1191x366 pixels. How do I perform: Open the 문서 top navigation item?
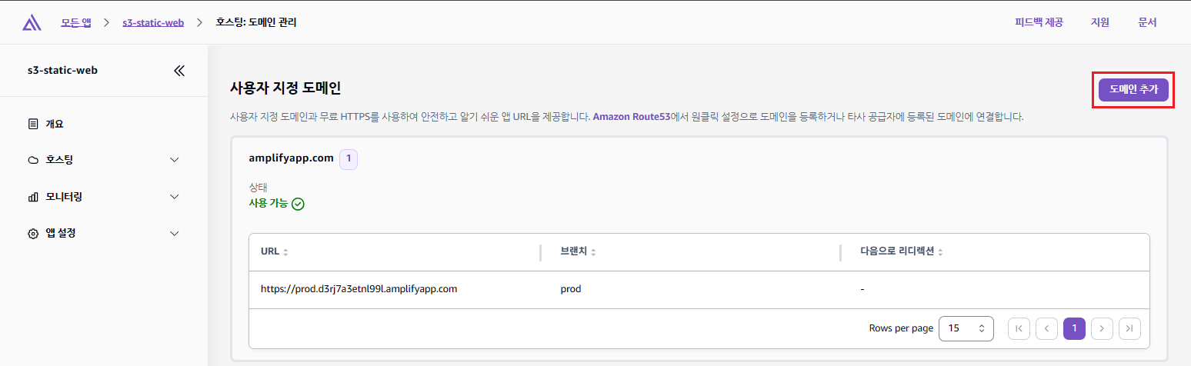click(x=1147, y=22)
